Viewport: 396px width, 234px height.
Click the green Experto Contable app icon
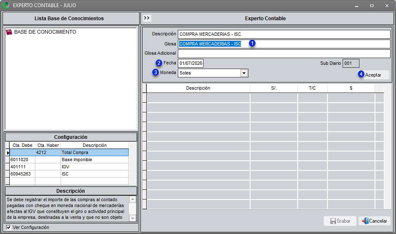(6, 5)
